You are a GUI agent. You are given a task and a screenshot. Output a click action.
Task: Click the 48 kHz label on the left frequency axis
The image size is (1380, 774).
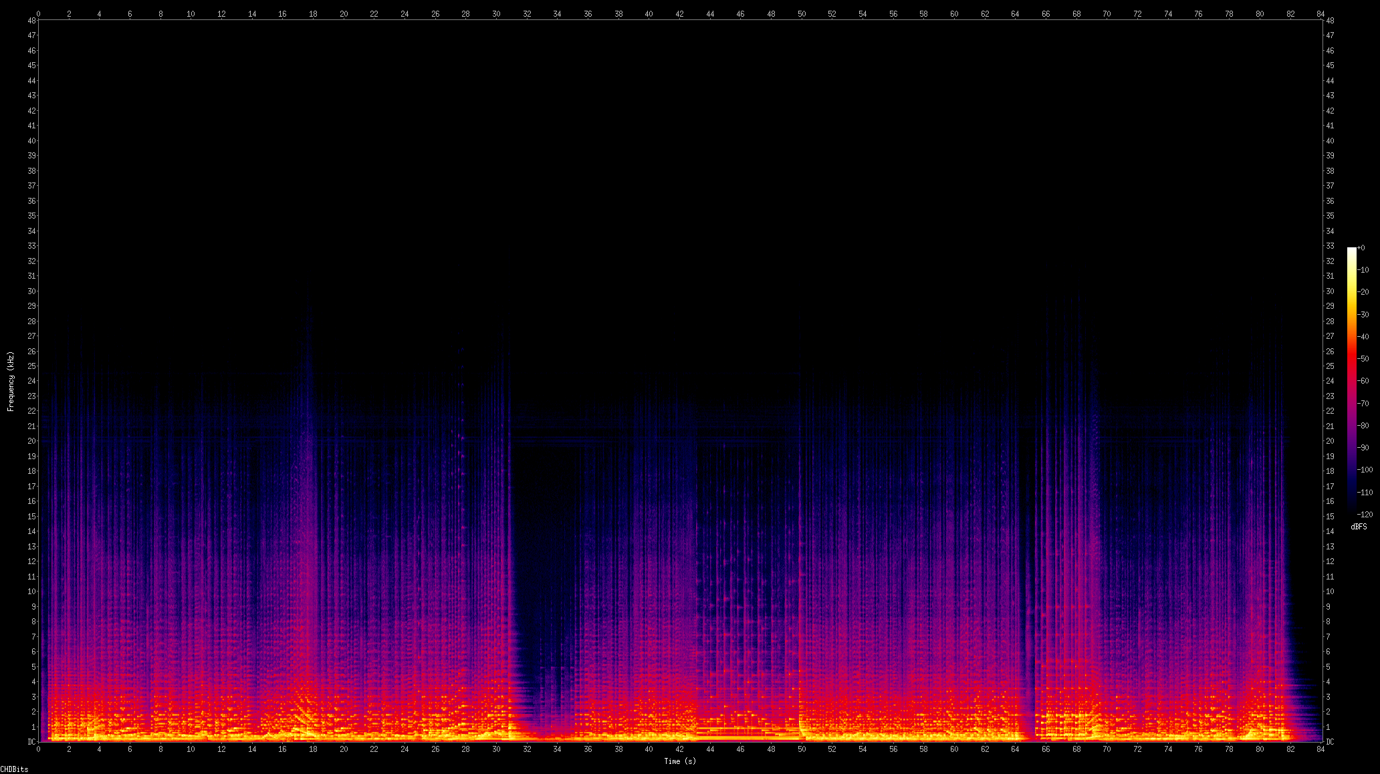pos(31,20)
